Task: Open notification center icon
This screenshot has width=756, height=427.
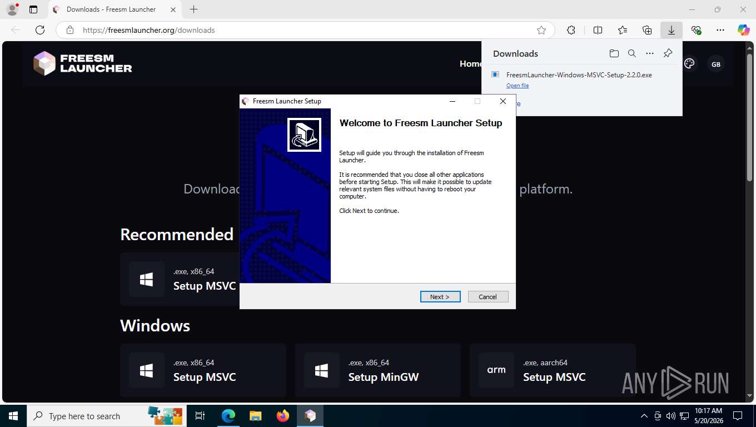Action: pos(738,416)
